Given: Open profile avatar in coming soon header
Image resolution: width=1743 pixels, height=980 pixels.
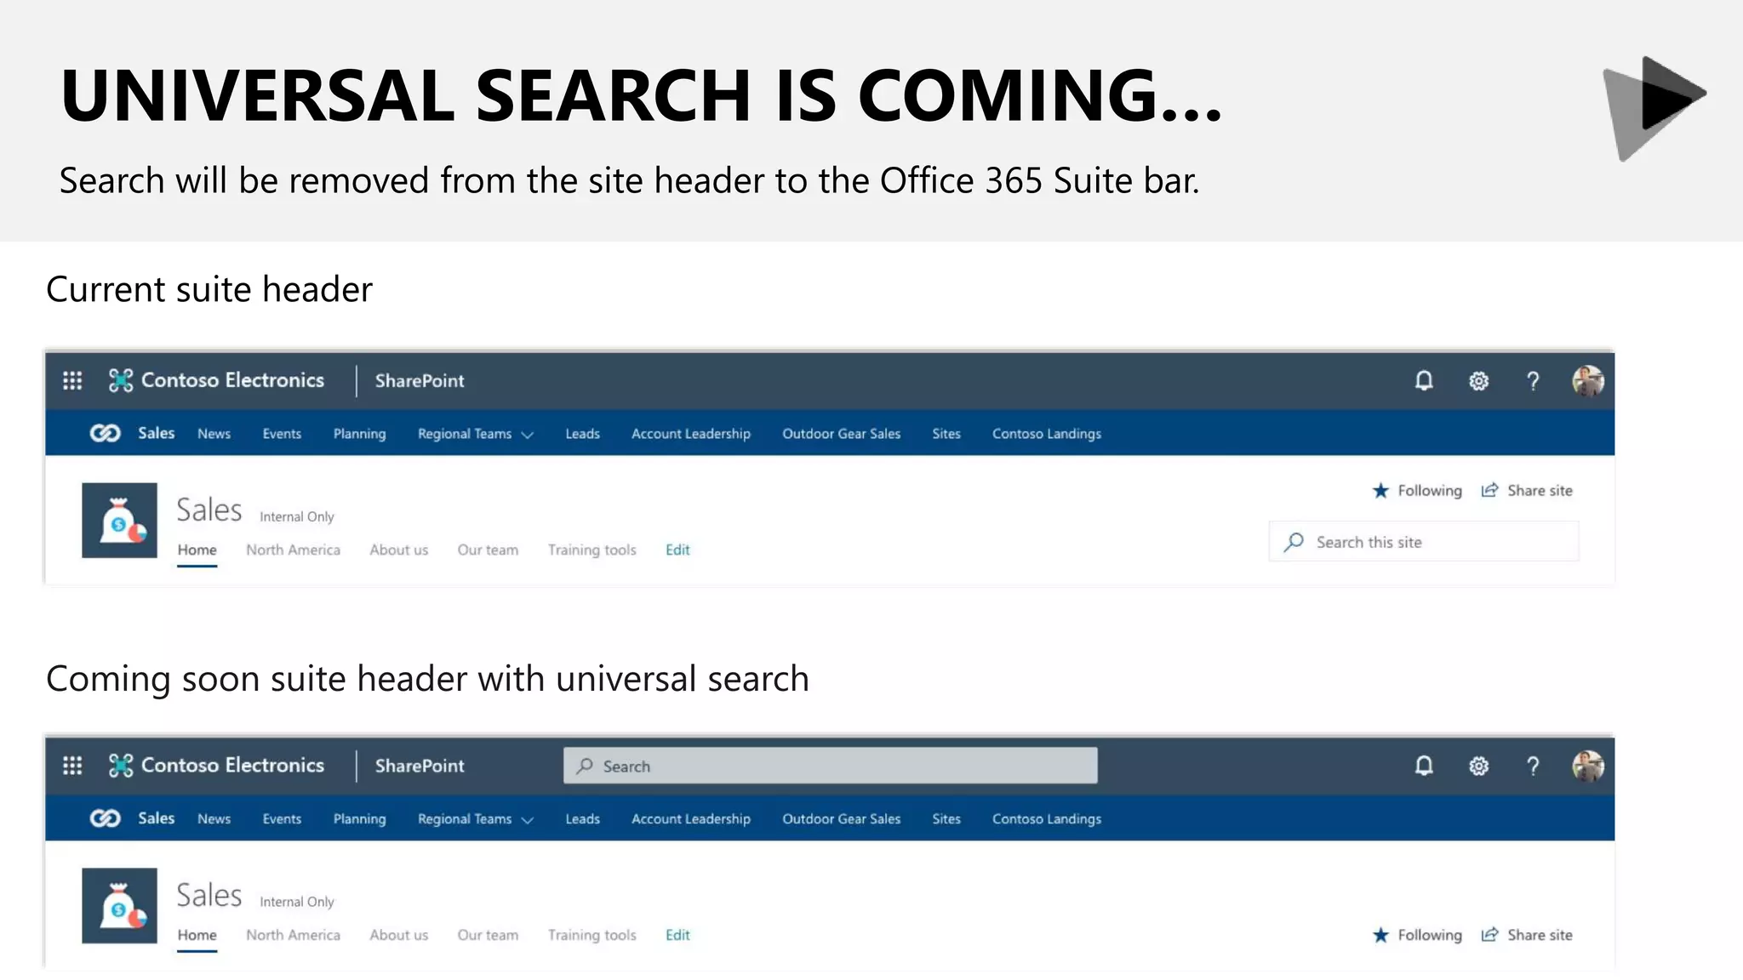Looking at the screenshot, I should [1588, 766].
